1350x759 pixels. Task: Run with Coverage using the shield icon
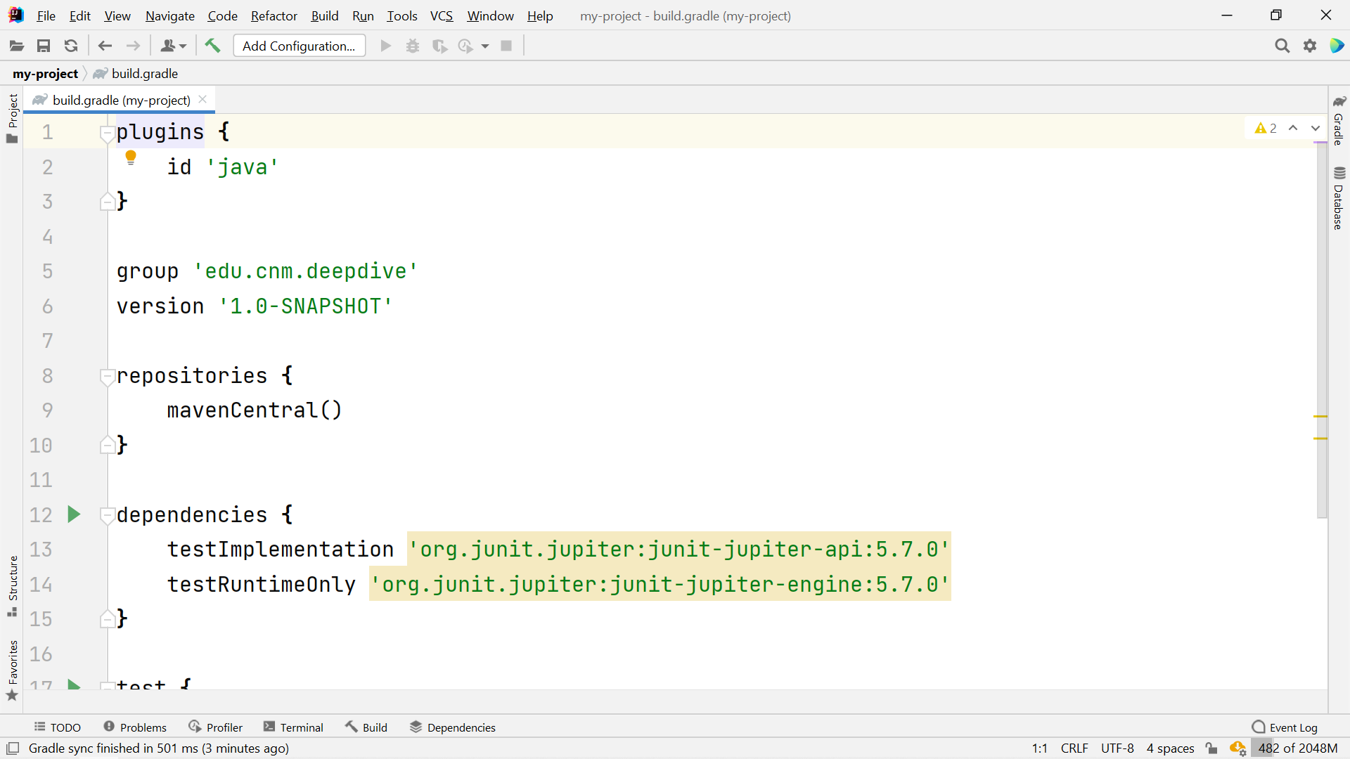click(x=440, y=45)
